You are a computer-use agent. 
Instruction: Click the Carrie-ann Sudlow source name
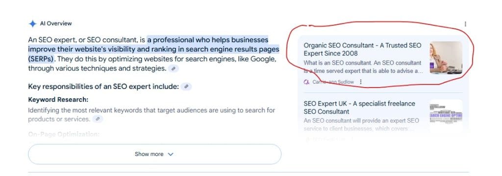click(333, 82)
